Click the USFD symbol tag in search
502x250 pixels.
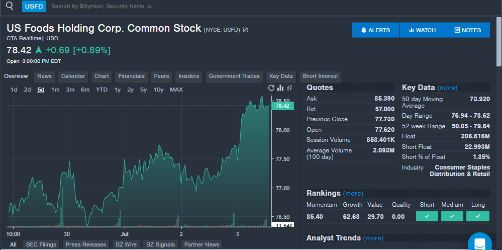tap(34, 6)
